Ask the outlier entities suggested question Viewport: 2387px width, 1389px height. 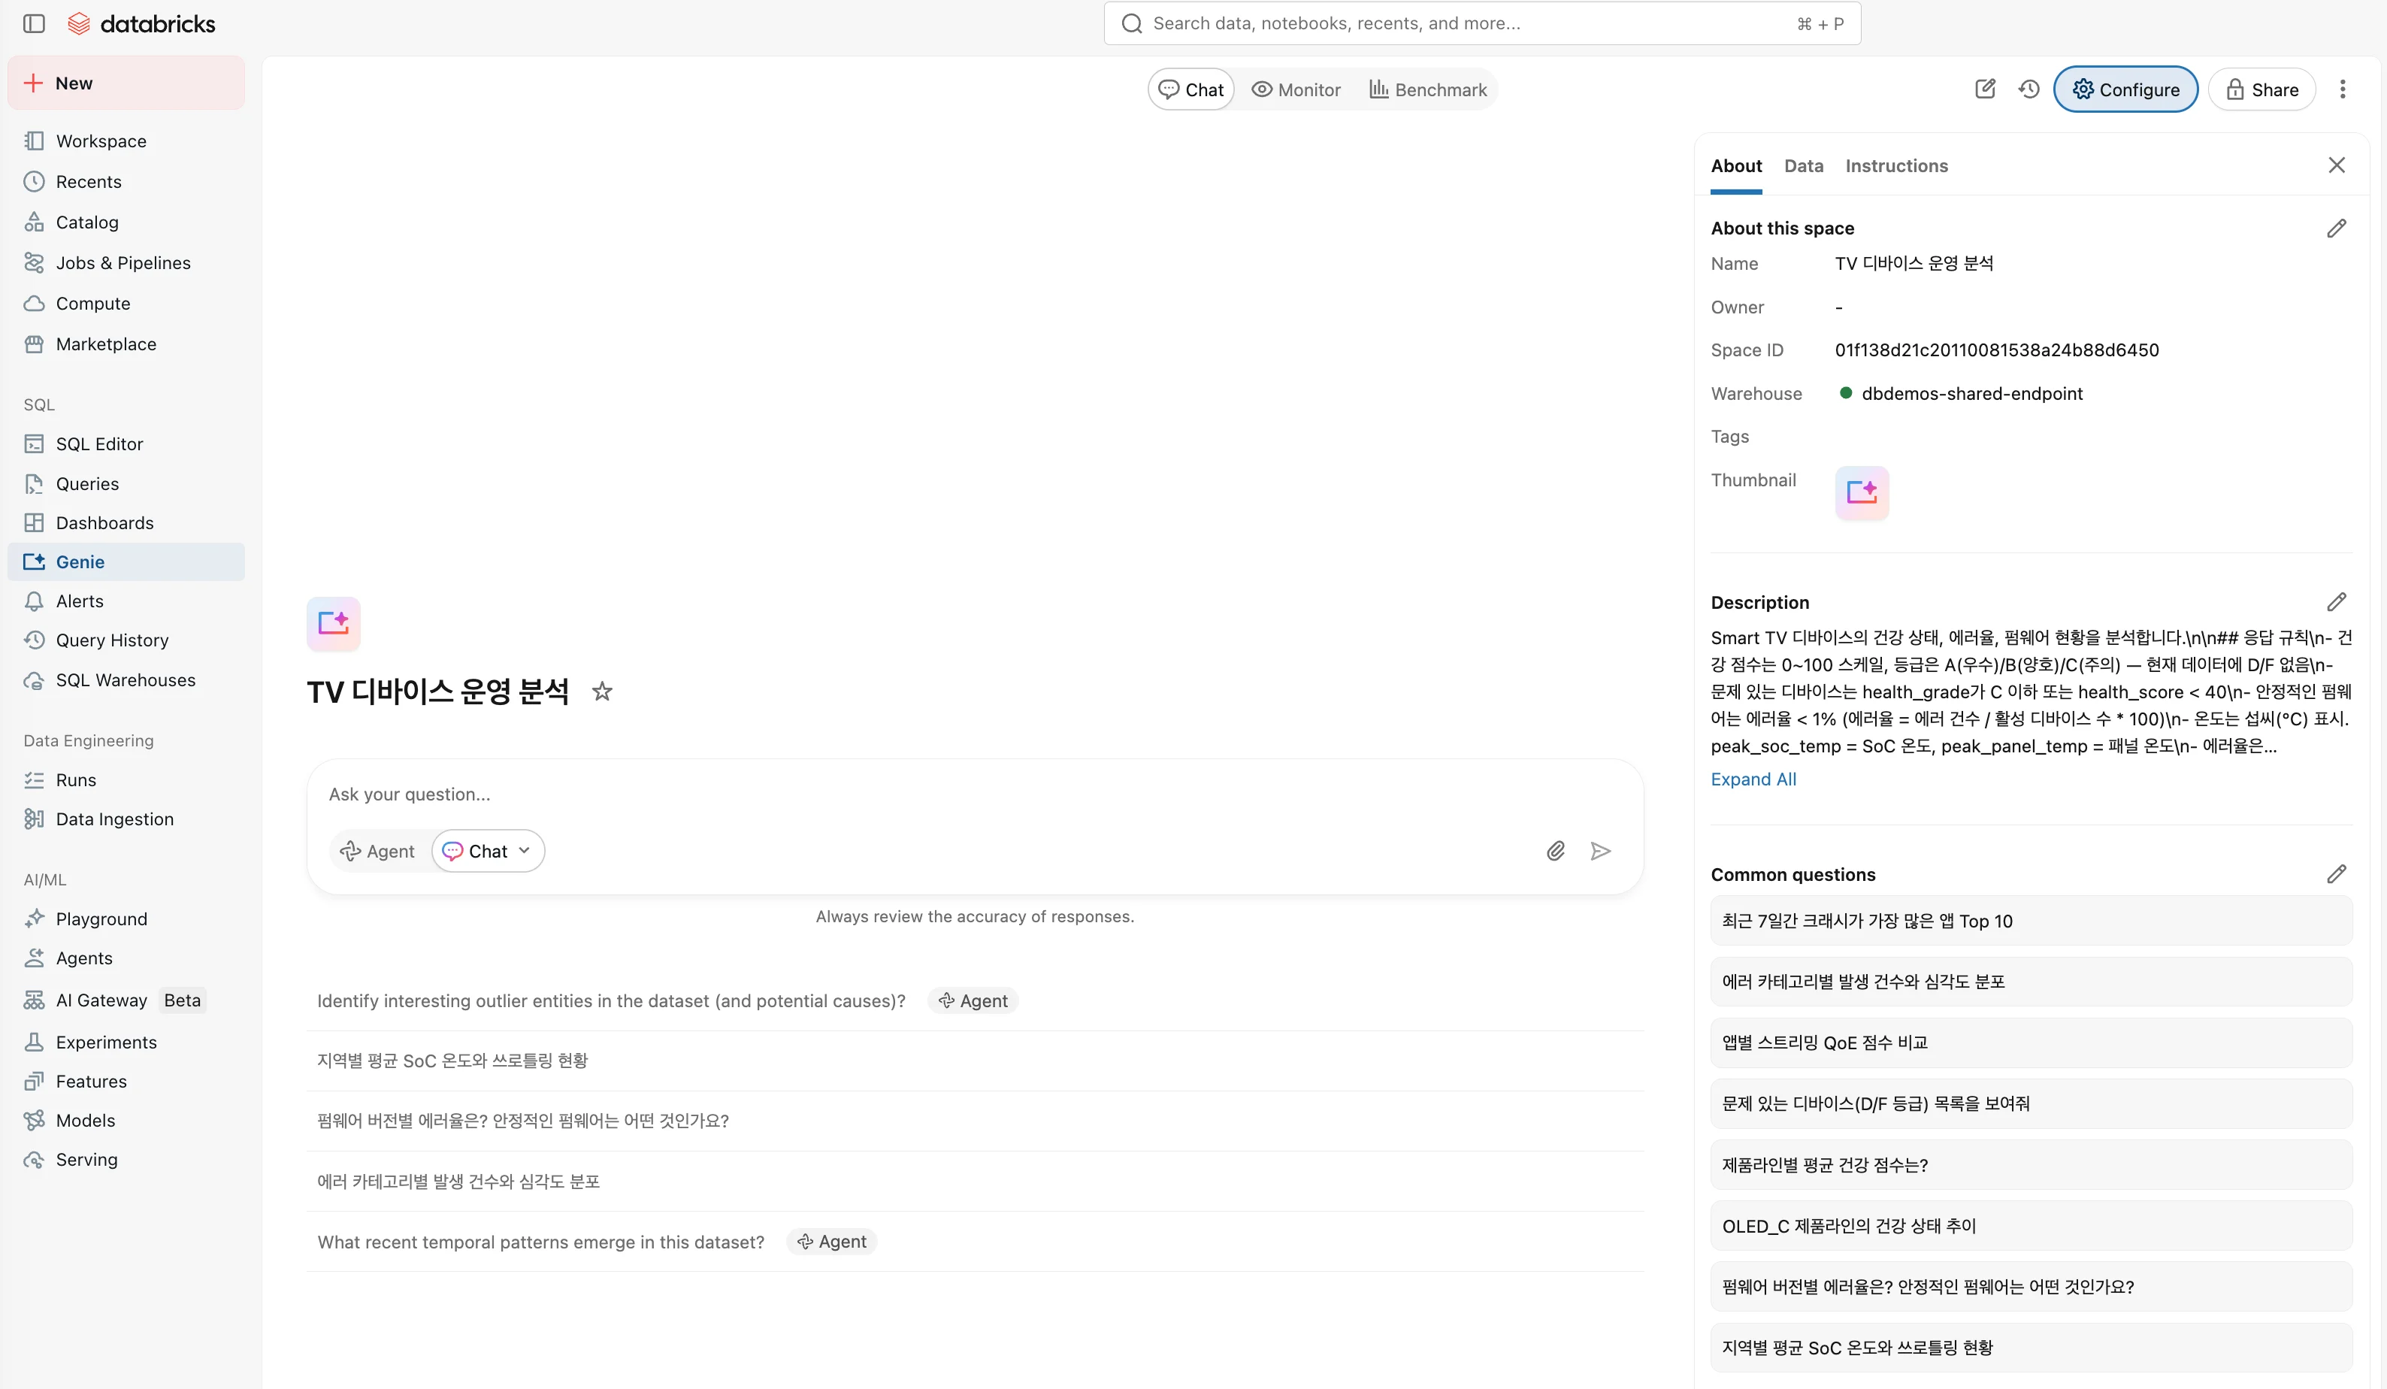click(x=975, y=1001)
